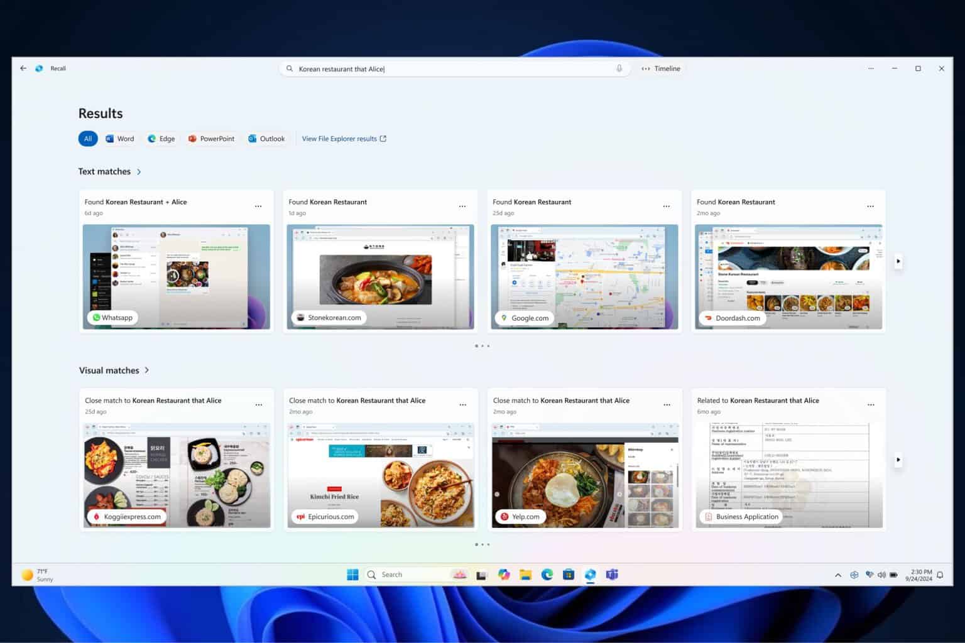
Task: Click the Business Application source label
Action: tap(741, 517)
